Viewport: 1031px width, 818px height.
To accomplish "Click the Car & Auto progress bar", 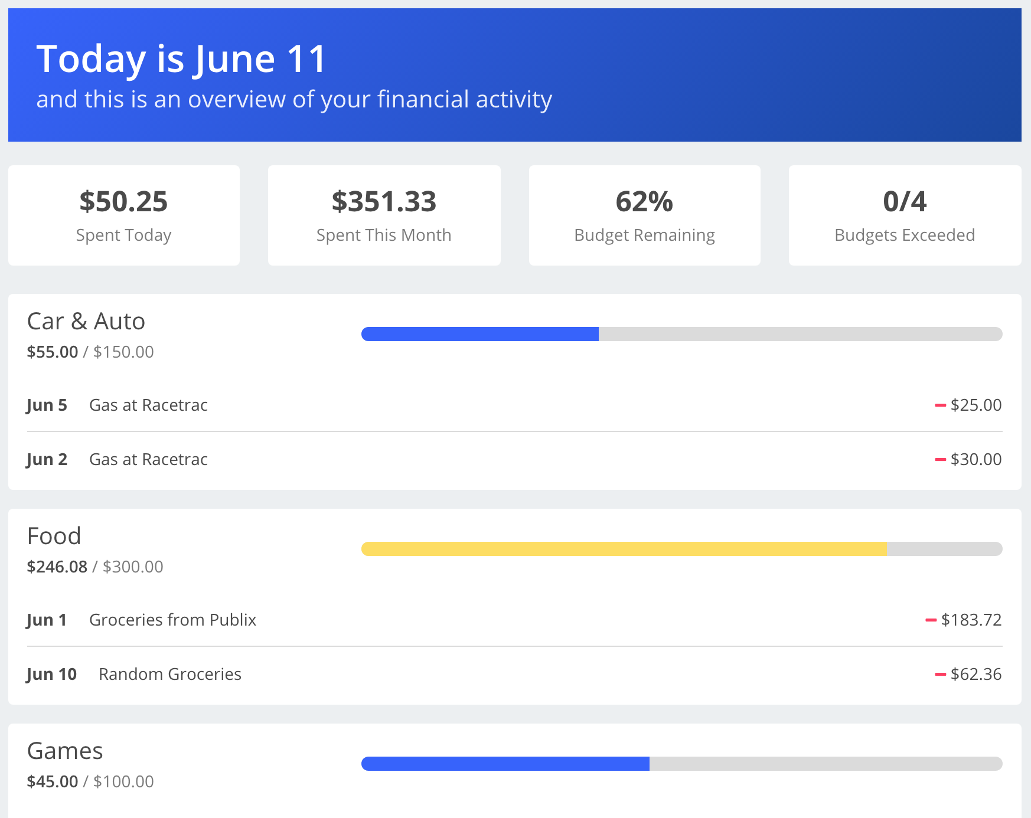I will (x=681, y=334).
